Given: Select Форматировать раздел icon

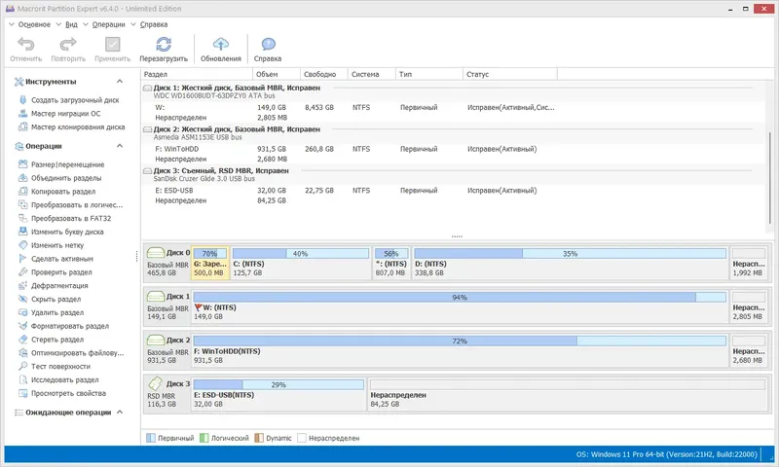Looking at the screenshot, I should tap(22, 326).
